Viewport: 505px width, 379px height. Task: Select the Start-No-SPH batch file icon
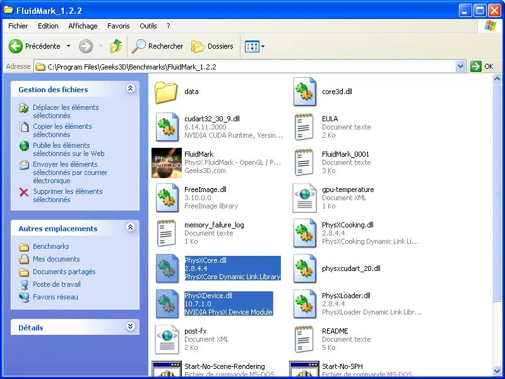coord(305,371)
